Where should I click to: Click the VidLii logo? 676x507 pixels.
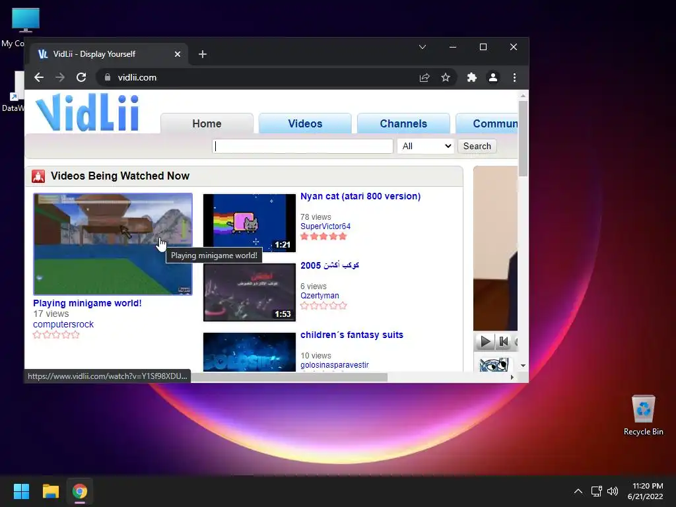[x=88, y=112]
